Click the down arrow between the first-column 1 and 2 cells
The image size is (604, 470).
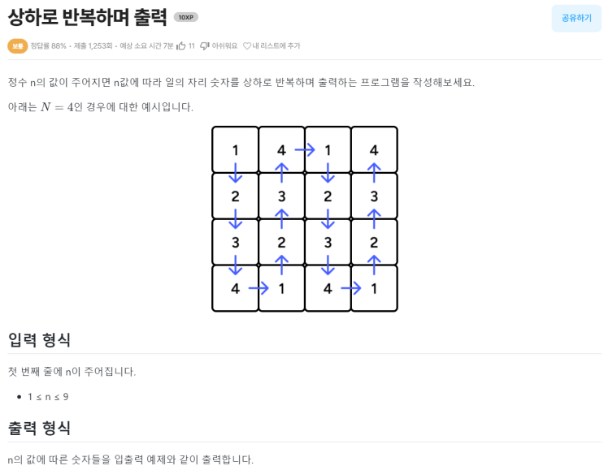236,173
